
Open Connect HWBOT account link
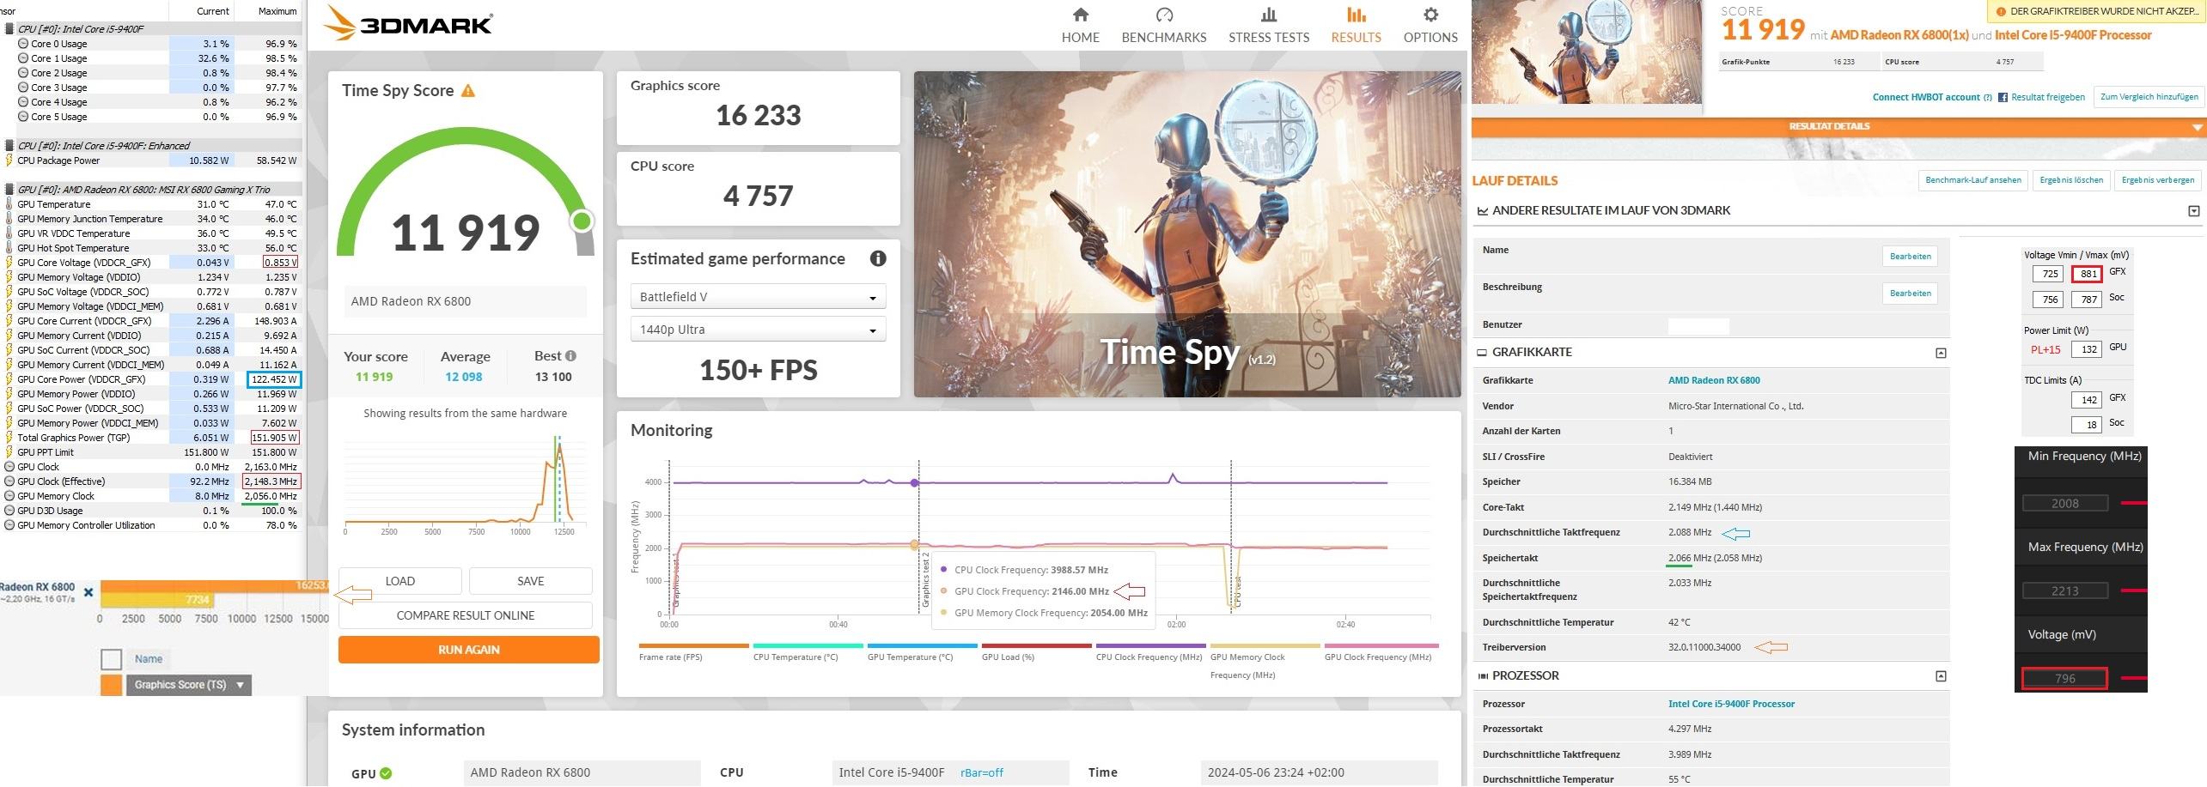(1925, 97)
